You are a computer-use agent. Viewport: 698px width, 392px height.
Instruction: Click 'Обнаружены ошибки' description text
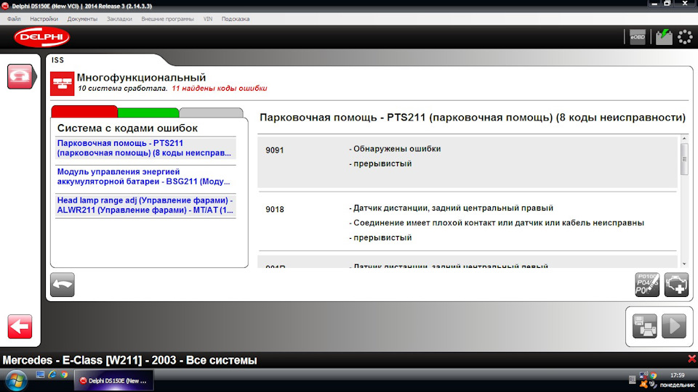click(x=397, y=149)
